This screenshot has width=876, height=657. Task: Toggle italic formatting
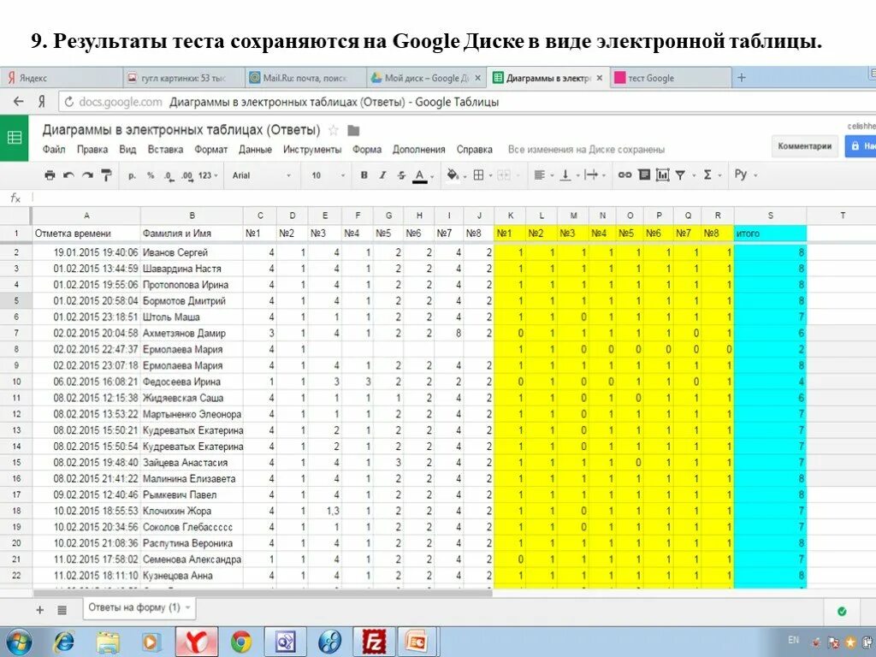point(382,175)
